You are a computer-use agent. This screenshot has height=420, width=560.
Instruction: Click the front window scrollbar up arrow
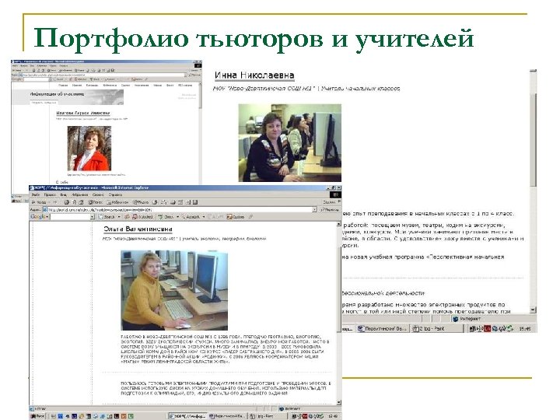point(338,224)
